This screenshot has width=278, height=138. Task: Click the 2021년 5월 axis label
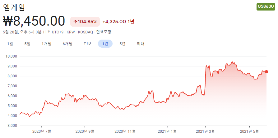point(249,131)
